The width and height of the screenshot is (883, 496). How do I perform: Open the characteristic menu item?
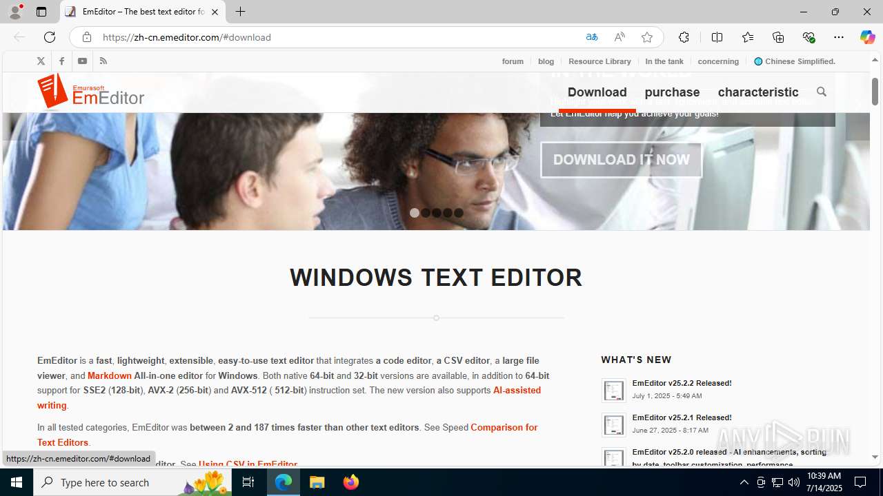click(x=758, y=92)
